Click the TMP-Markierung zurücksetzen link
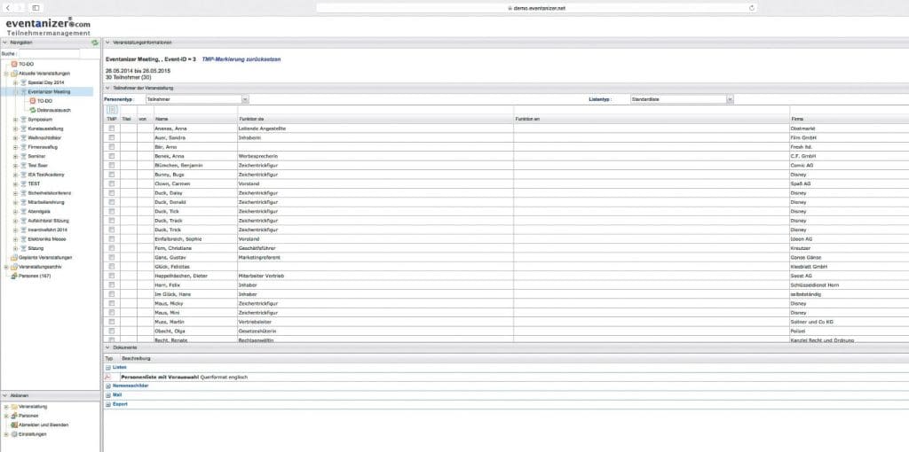 click(x=240, y=58)
